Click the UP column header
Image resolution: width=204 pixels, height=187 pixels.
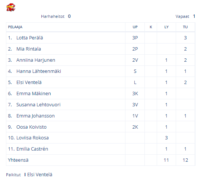coord(135,27)
